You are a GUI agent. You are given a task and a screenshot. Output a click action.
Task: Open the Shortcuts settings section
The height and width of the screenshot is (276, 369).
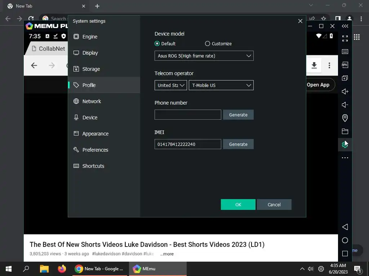pyautogui.click(x=104, y=166)
